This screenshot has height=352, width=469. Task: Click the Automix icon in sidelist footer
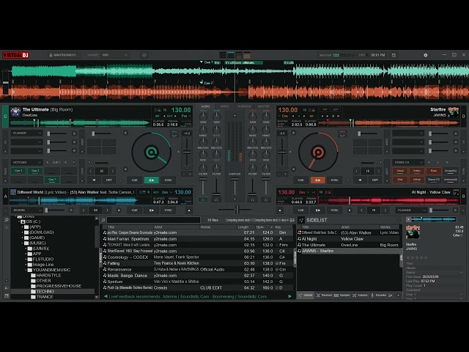[360, 296]
